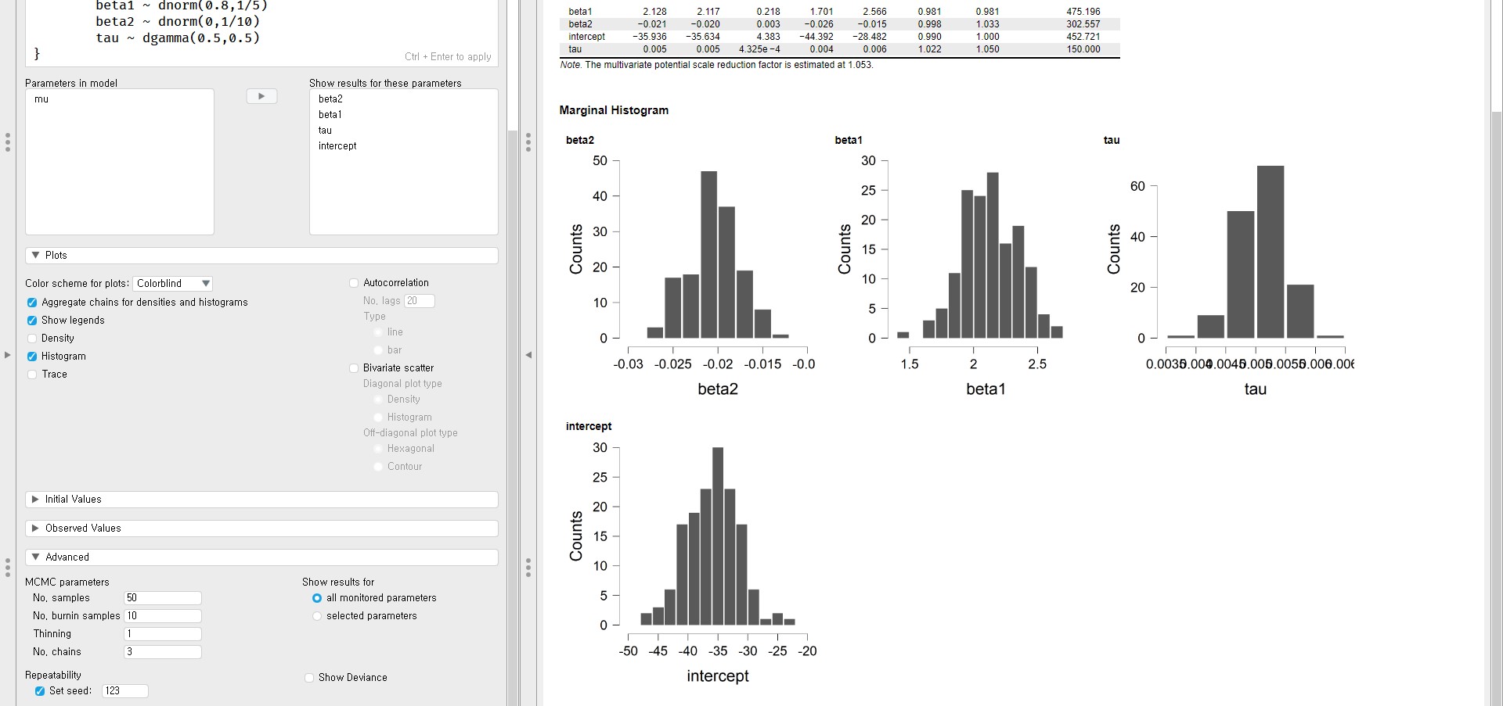Uncheck Aggregate chains for densities and histograms
Screen dimensions: 1503x706
coord(32,303)
